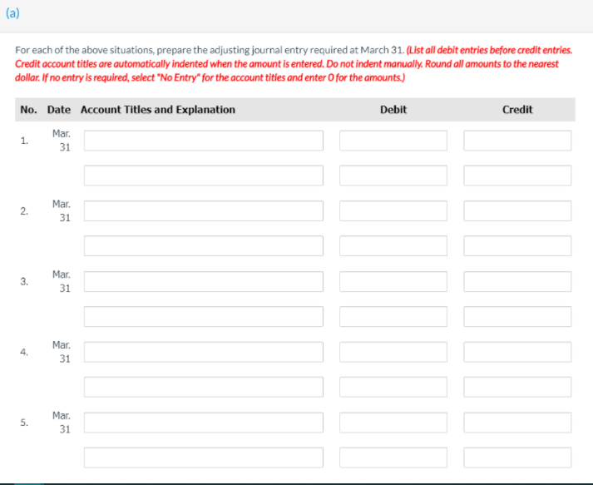This screenshot has height=485, width=593.
Task: Click the row number '3.' label
Action: (24, 281)
